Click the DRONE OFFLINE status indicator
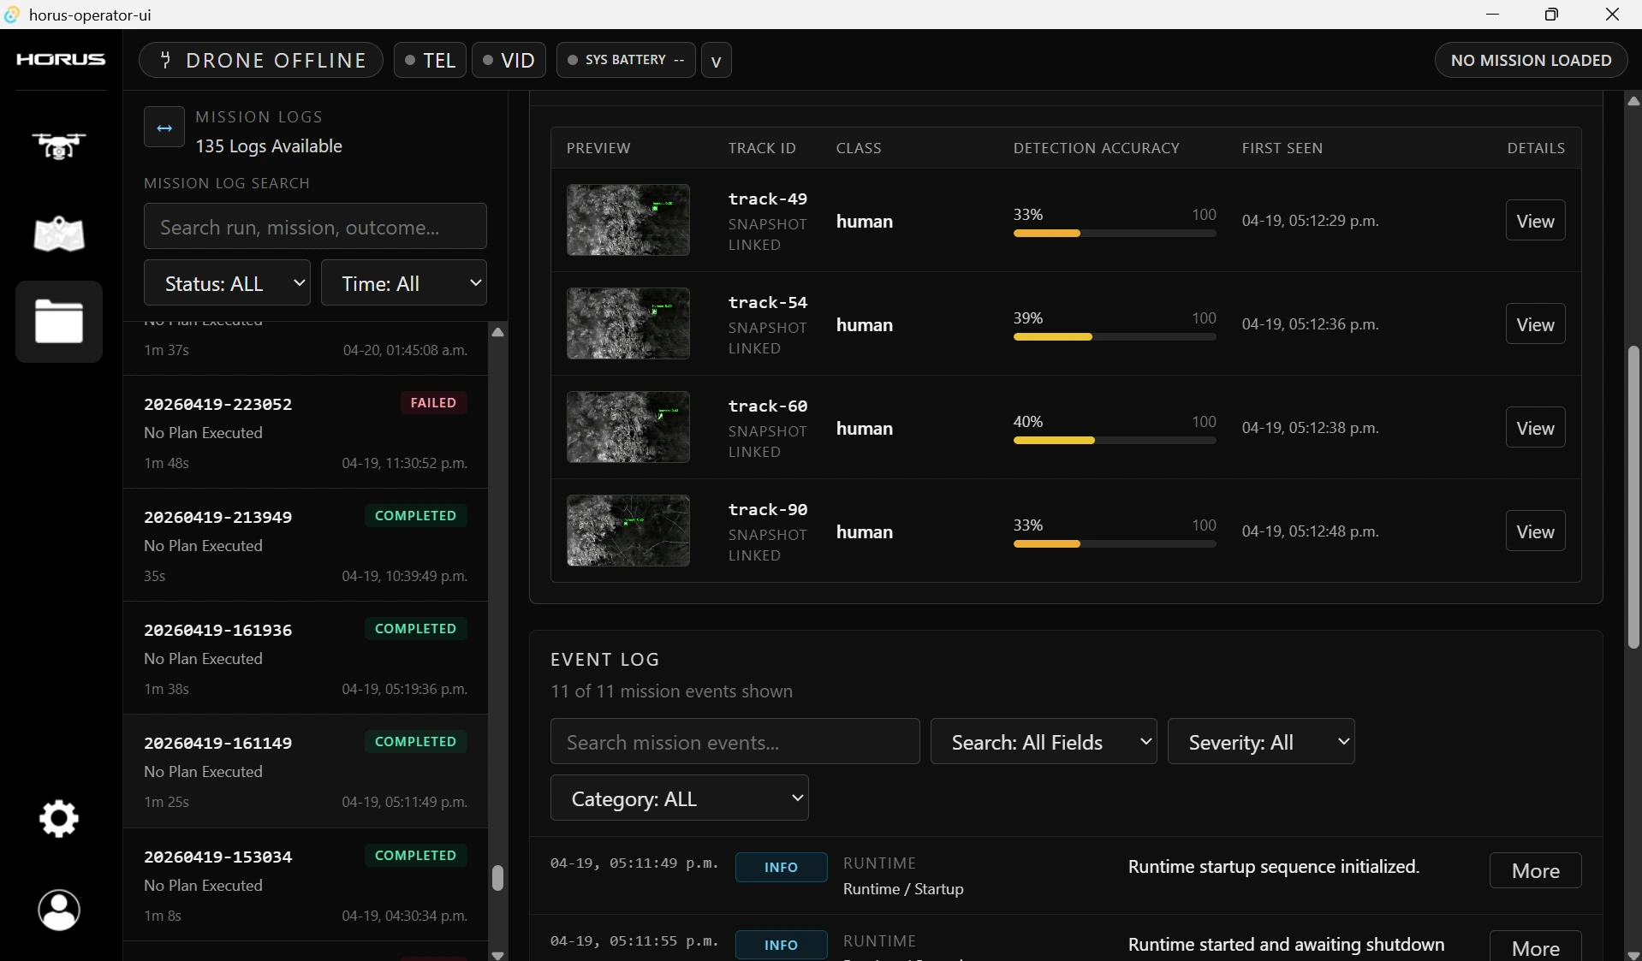This screenshot has width=1642, height=961. [x=260, y=60]
